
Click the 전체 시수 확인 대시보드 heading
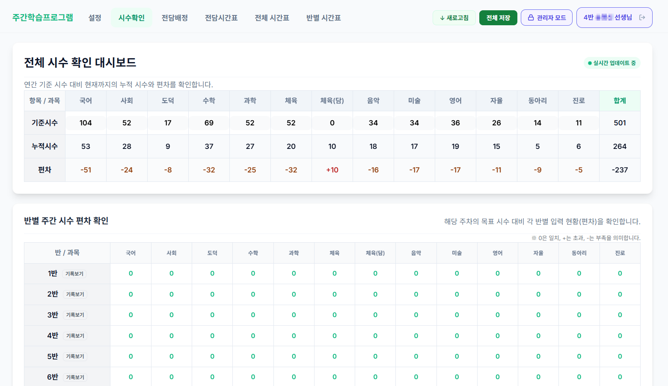[x=80, y=62]
